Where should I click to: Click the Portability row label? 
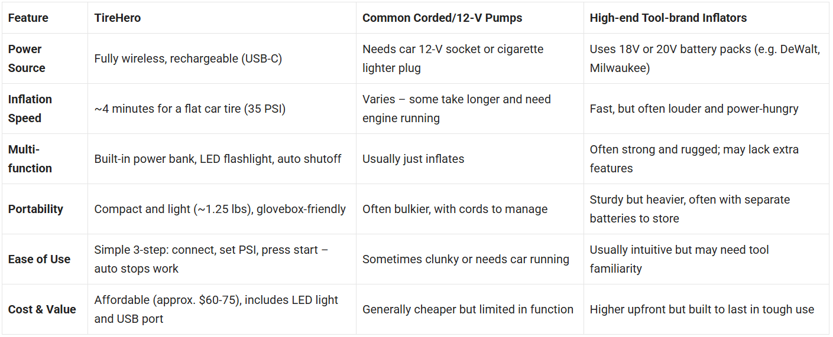pyautogui.click(x=35, y=209)
